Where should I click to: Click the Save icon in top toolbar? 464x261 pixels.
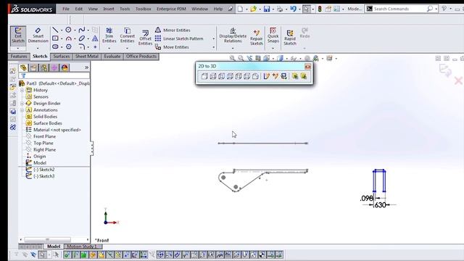coord(267,9)
